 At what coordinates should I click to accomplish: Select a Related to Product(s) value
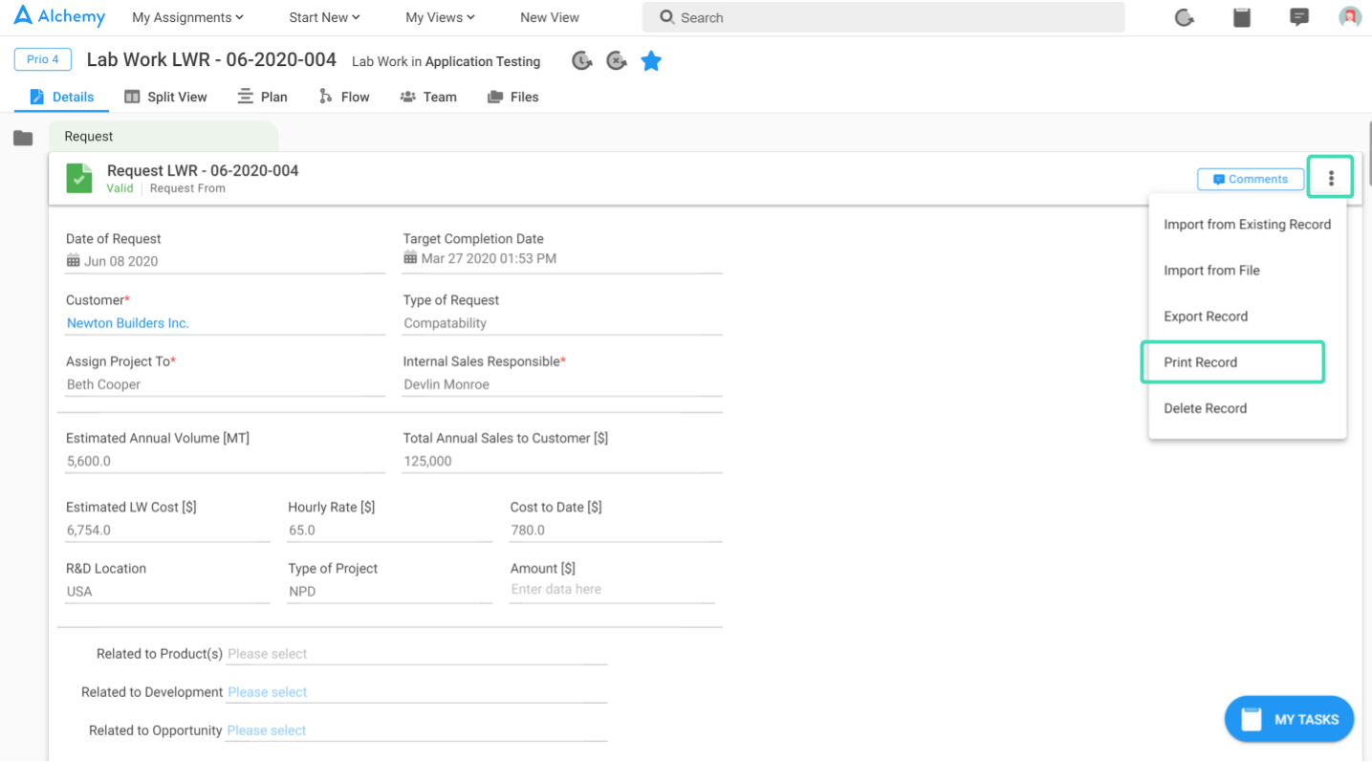click(x=417, y=654)
